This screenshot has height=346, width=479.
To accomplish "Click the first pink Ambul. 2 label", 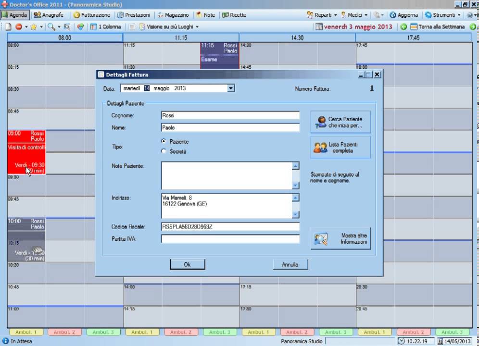I will click(x=64, y=332).
